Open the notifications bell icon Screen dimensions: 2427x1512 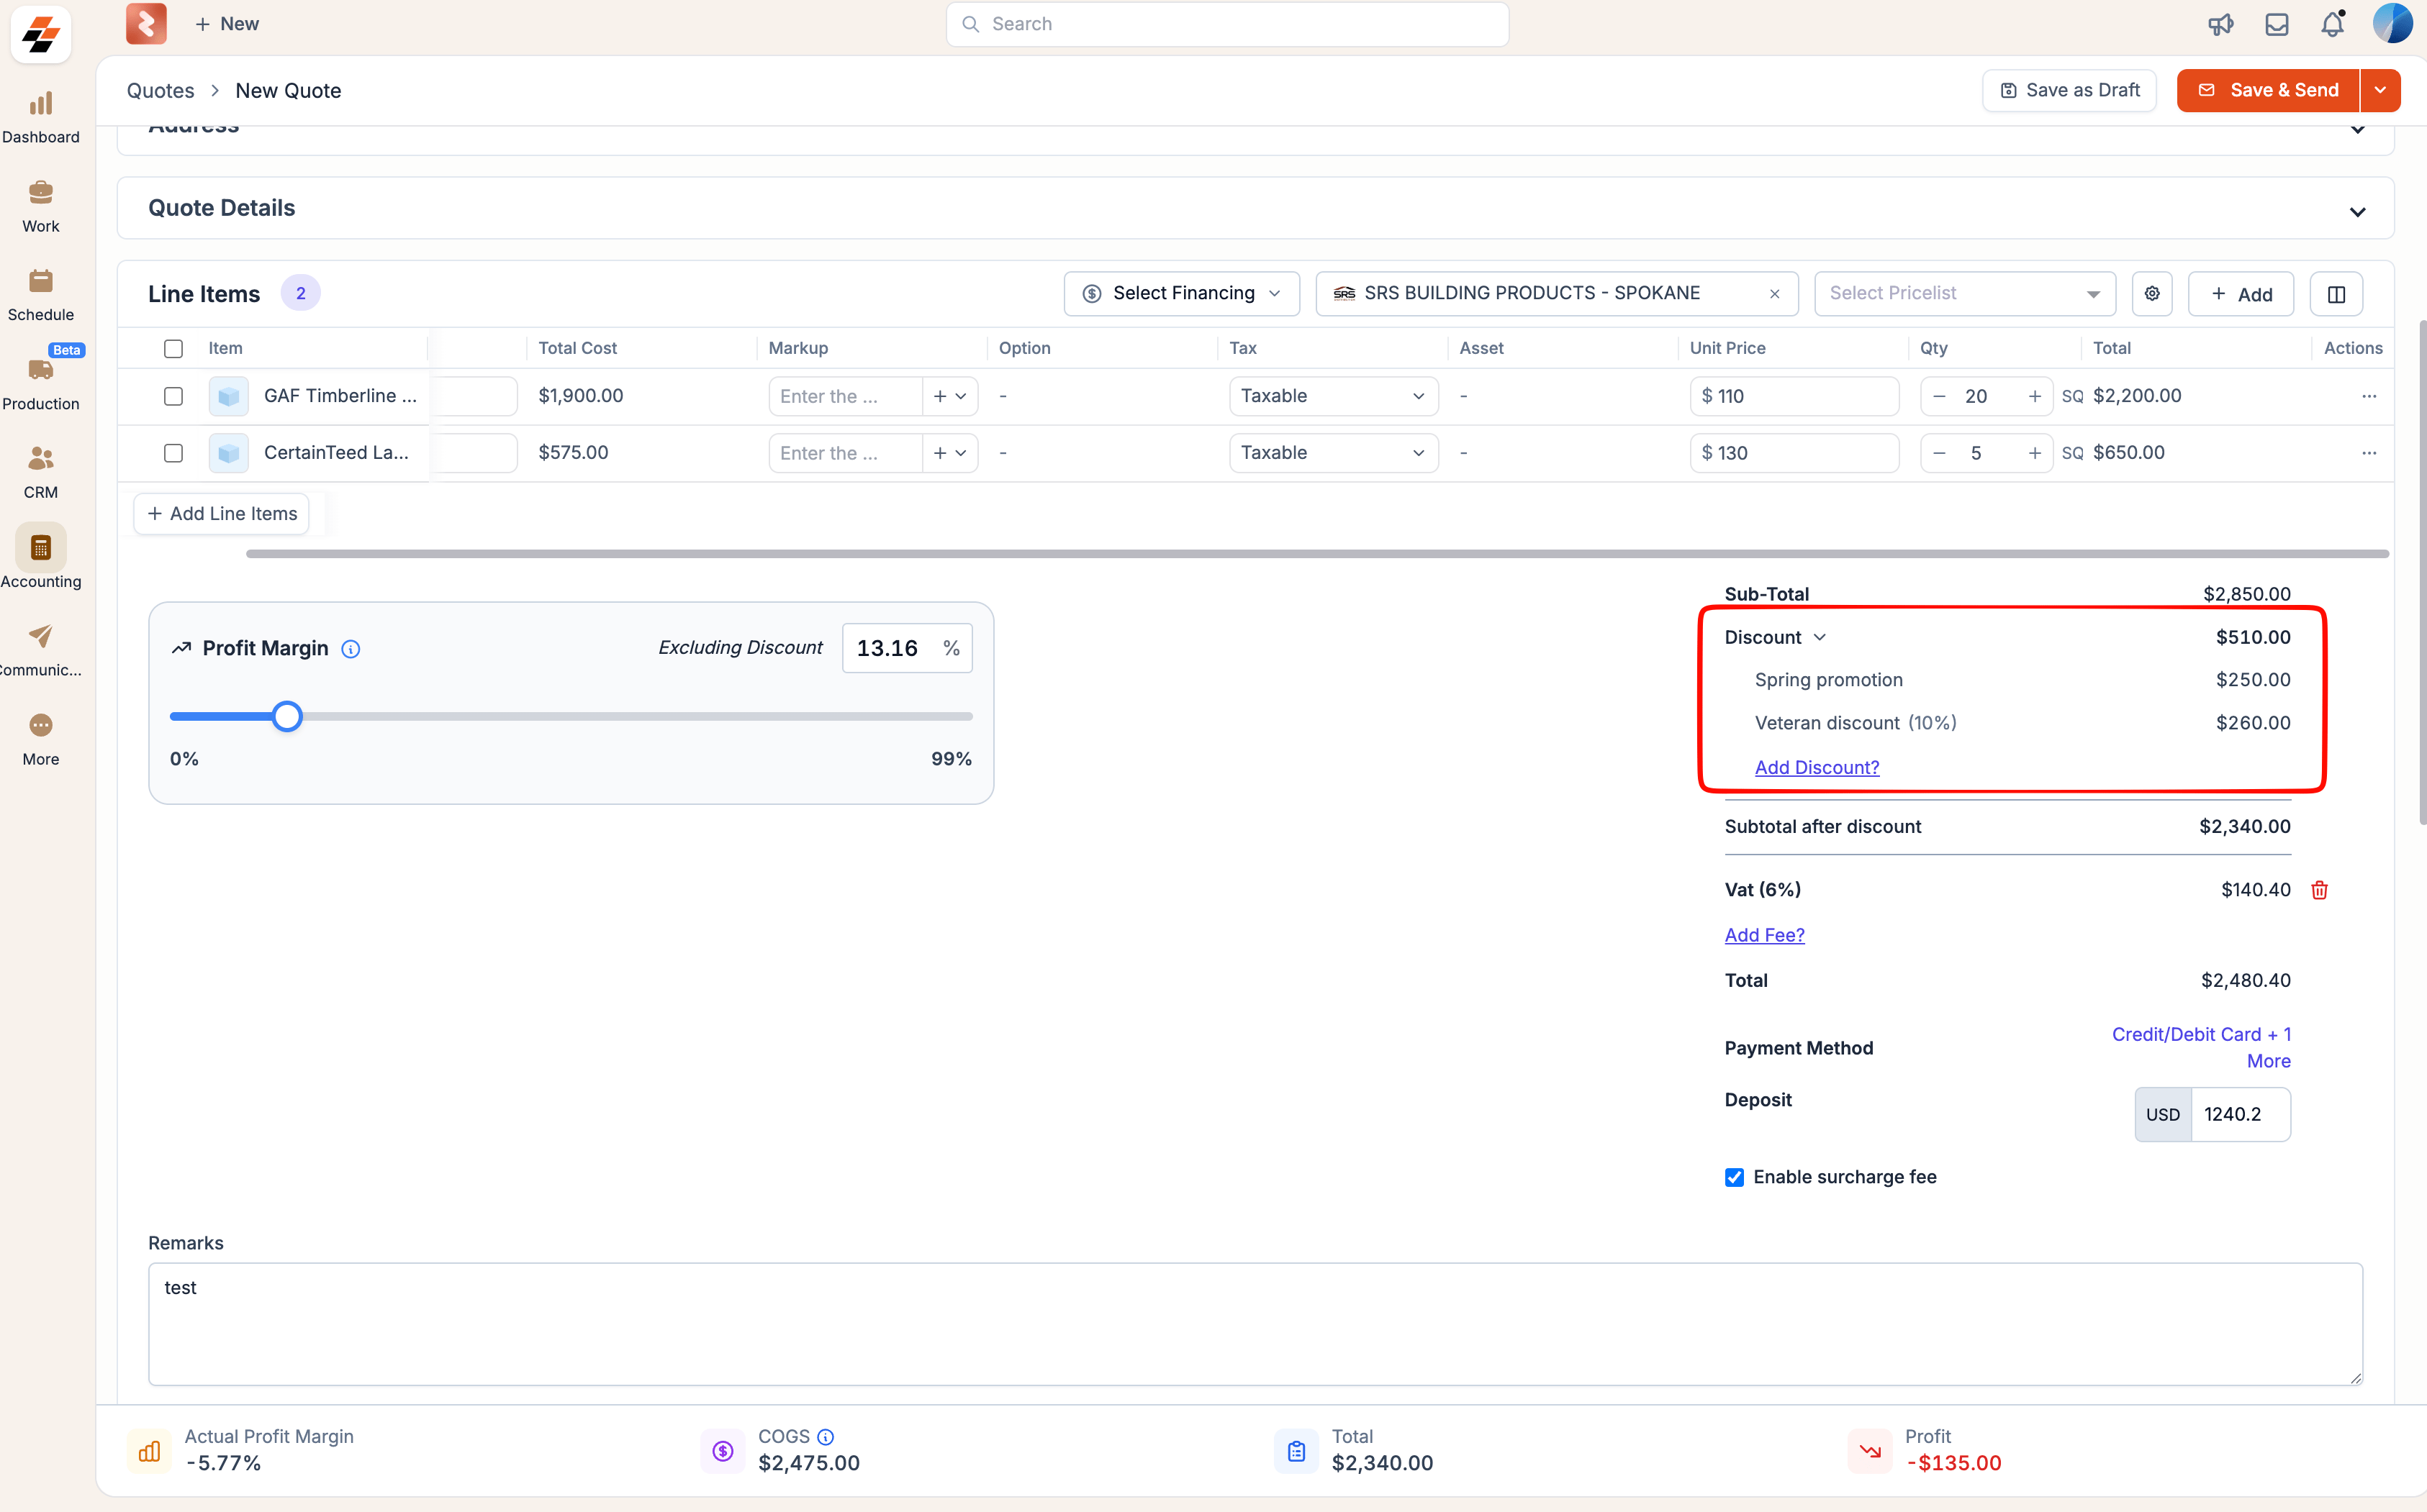click(x=2332, y=24)
